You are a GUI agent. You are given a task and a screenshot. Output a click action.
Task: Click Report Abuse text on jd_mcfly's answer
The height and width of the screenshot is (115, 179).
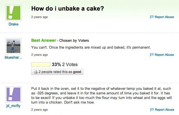pyautogui.click(x=164, y=110)
